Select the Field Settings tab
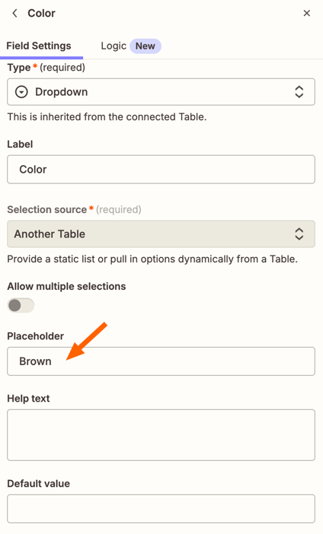This screenshot has height=534, width=323. [39, 46]
